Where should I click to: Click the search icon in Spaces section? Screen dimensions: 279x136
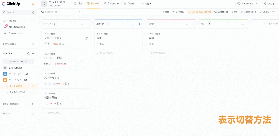point(28,53)
